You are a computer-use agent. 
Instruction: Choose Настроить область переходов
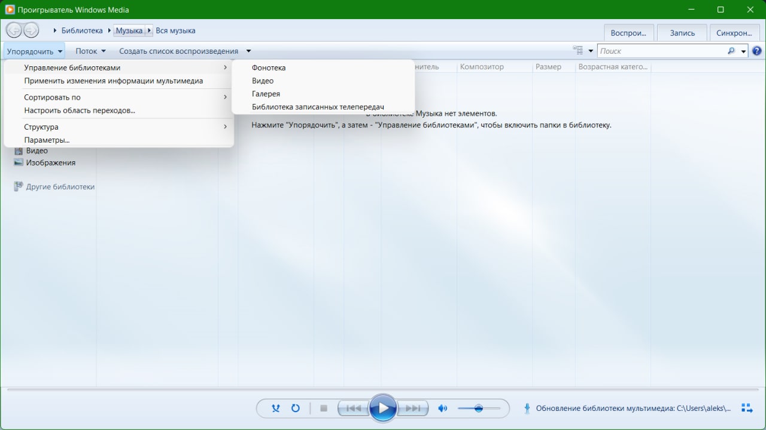tap(118, 110)
